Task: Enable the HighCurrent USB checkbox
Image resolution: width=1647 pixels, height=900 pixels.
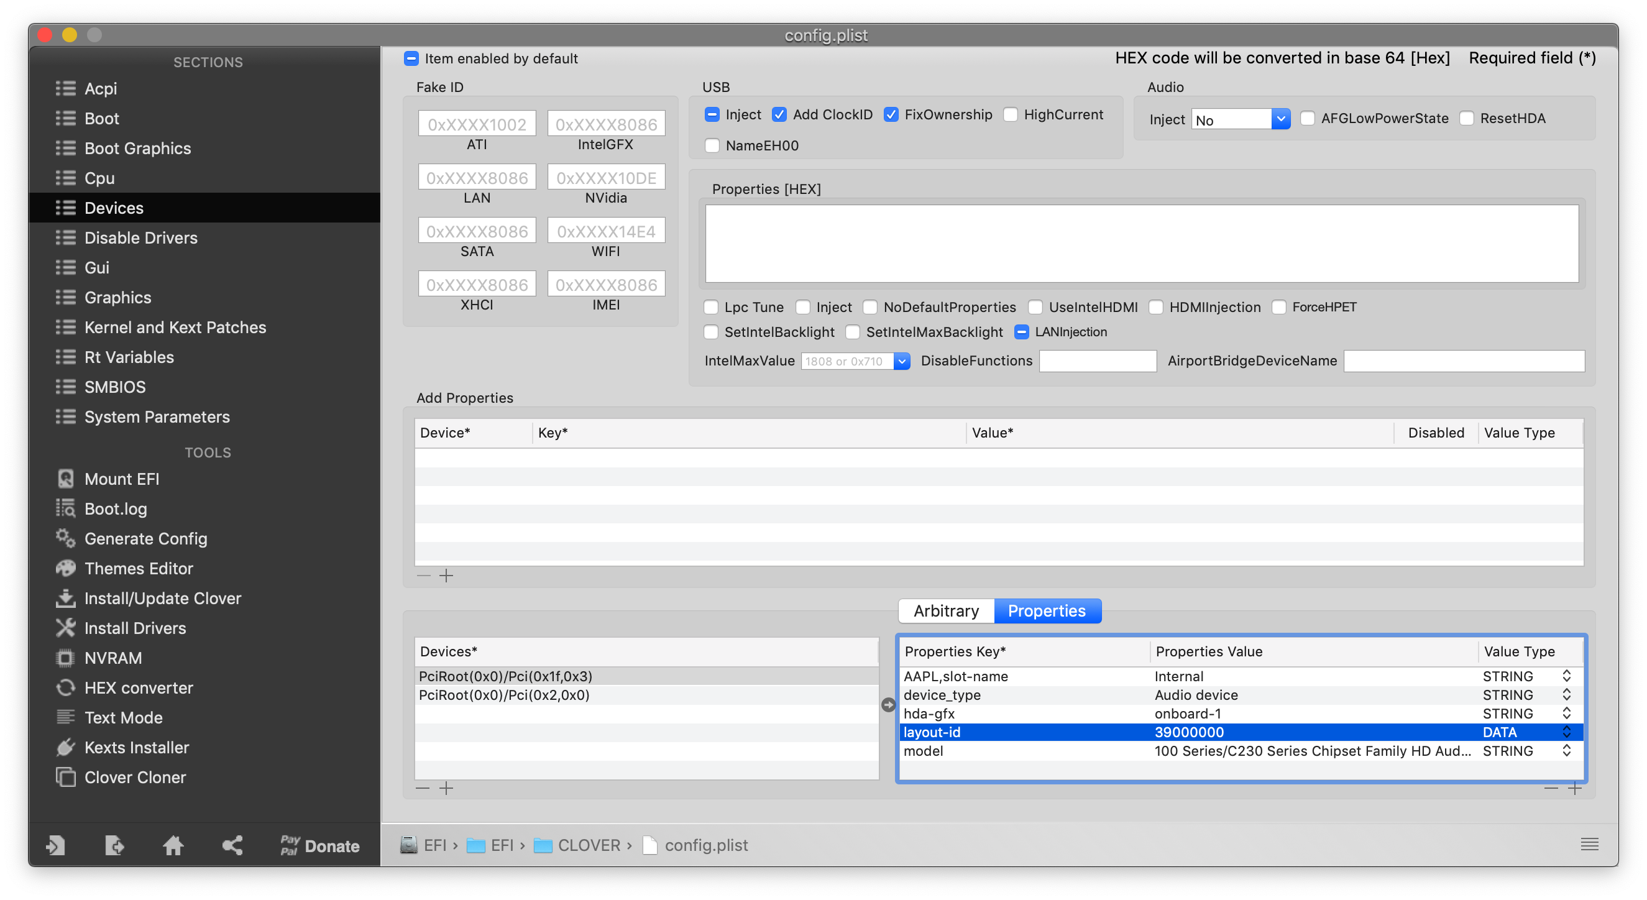Action: (x=1011, y=114)
